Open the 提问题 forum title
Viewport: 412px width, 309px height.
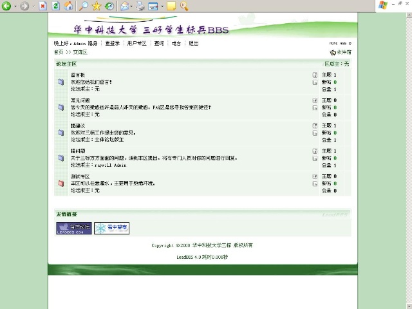(x=78, y=151)
